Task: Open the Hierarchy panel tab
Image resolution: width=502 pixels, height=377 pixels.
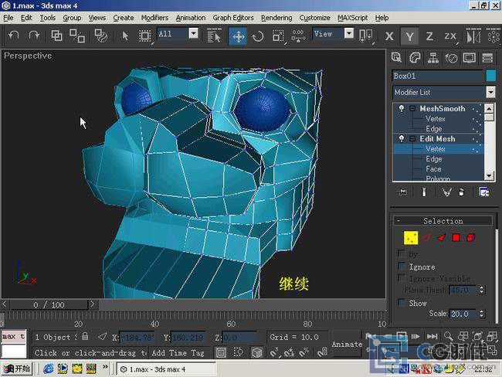Action: pos(432,58)
